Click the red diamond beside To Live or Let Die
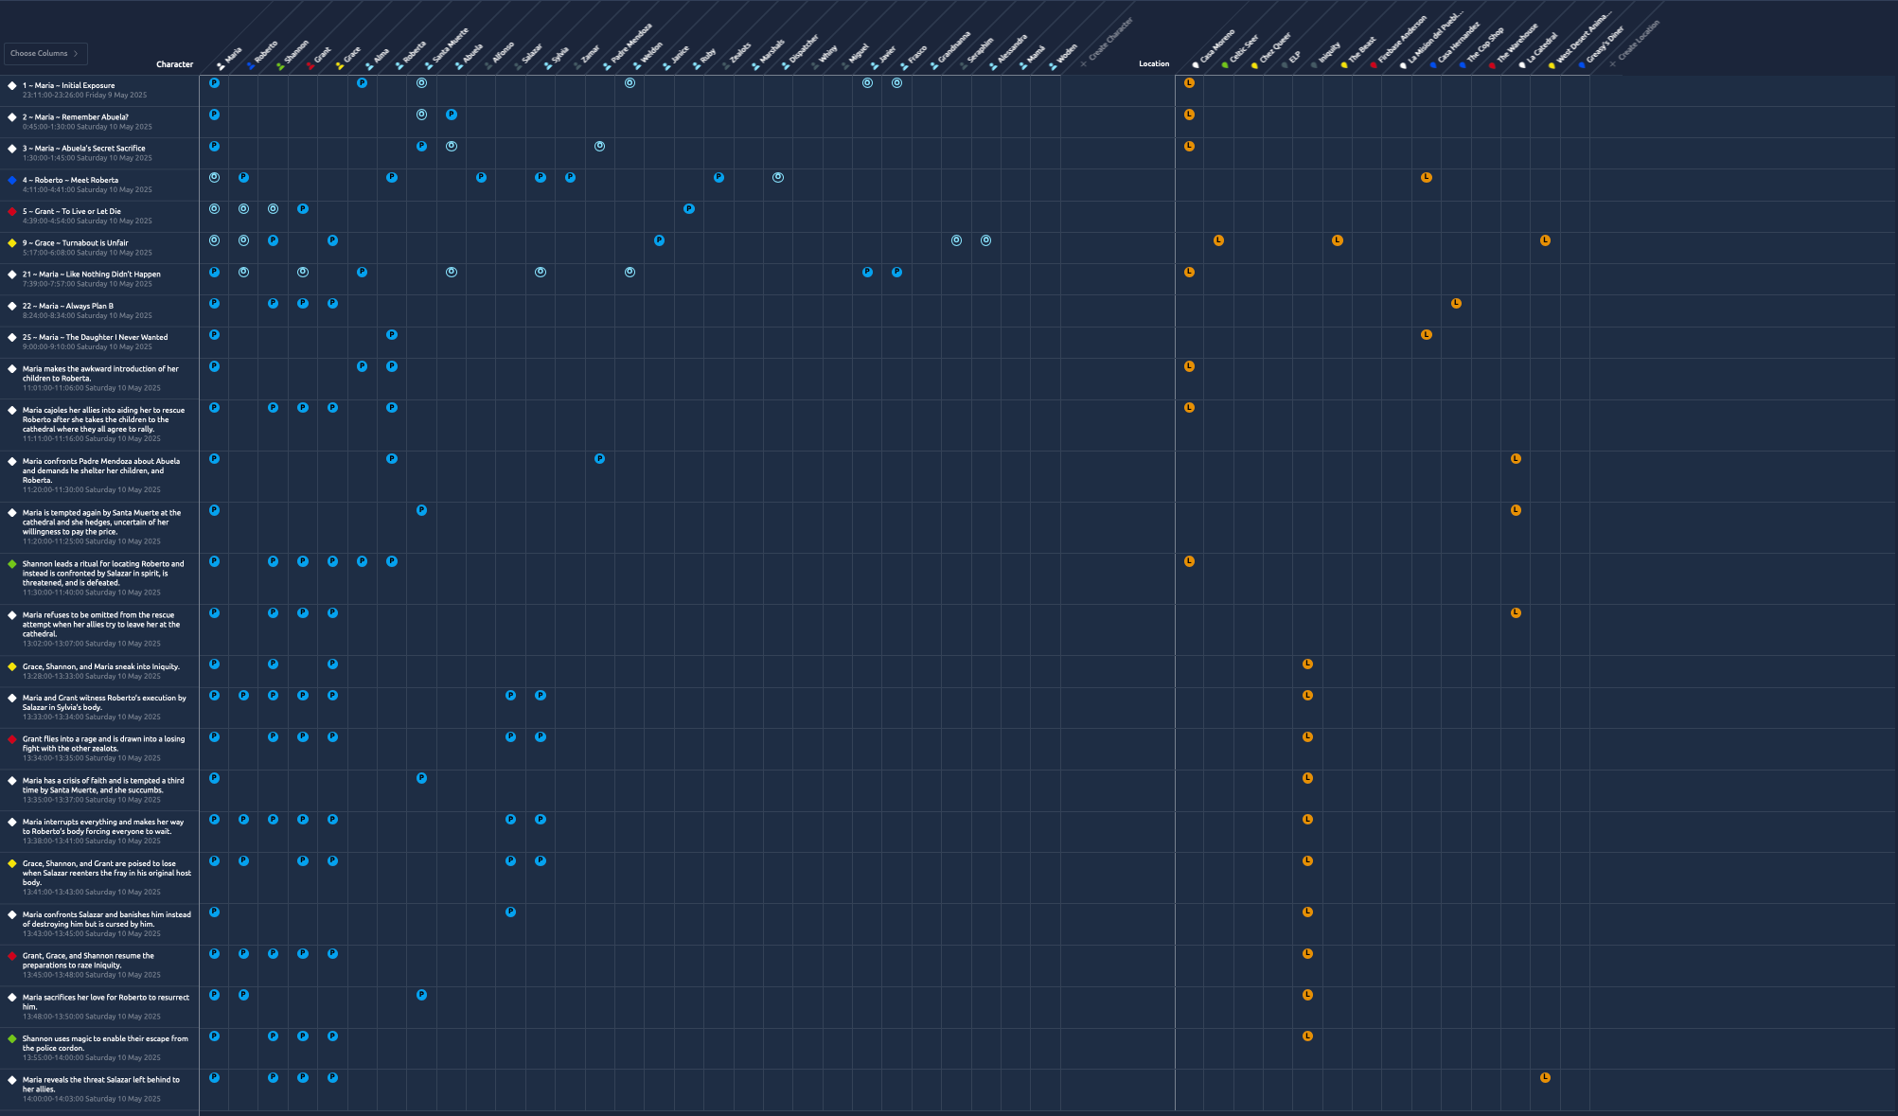The width and height of the screenshot is (1898, 1116). 12,211
